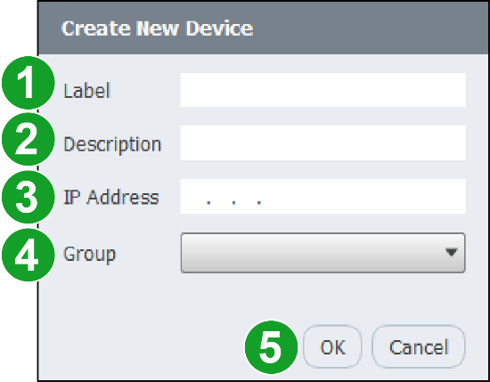Click the green number 3 marker

[x=29, y=197]
